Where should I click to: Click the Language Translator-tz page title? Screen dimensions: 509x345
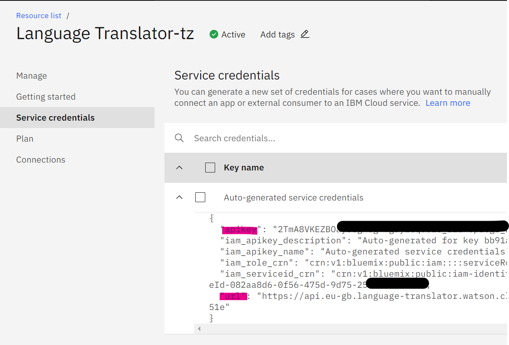(105, 33)
